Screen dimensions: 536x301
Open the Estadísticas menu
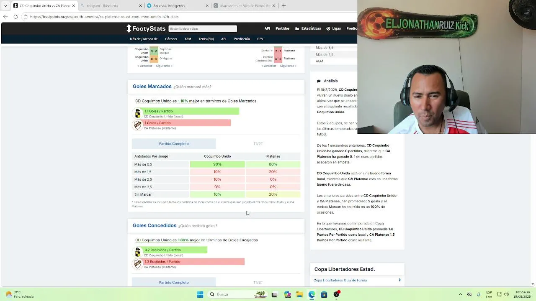tap(308, 28)
